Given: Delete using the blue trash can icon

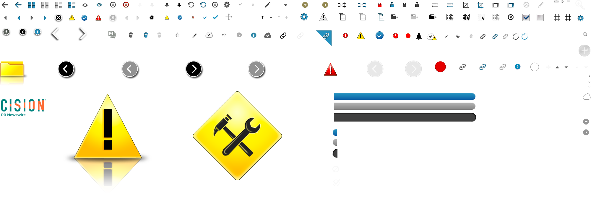Looking at the screenshot, I should coord(146,35).
